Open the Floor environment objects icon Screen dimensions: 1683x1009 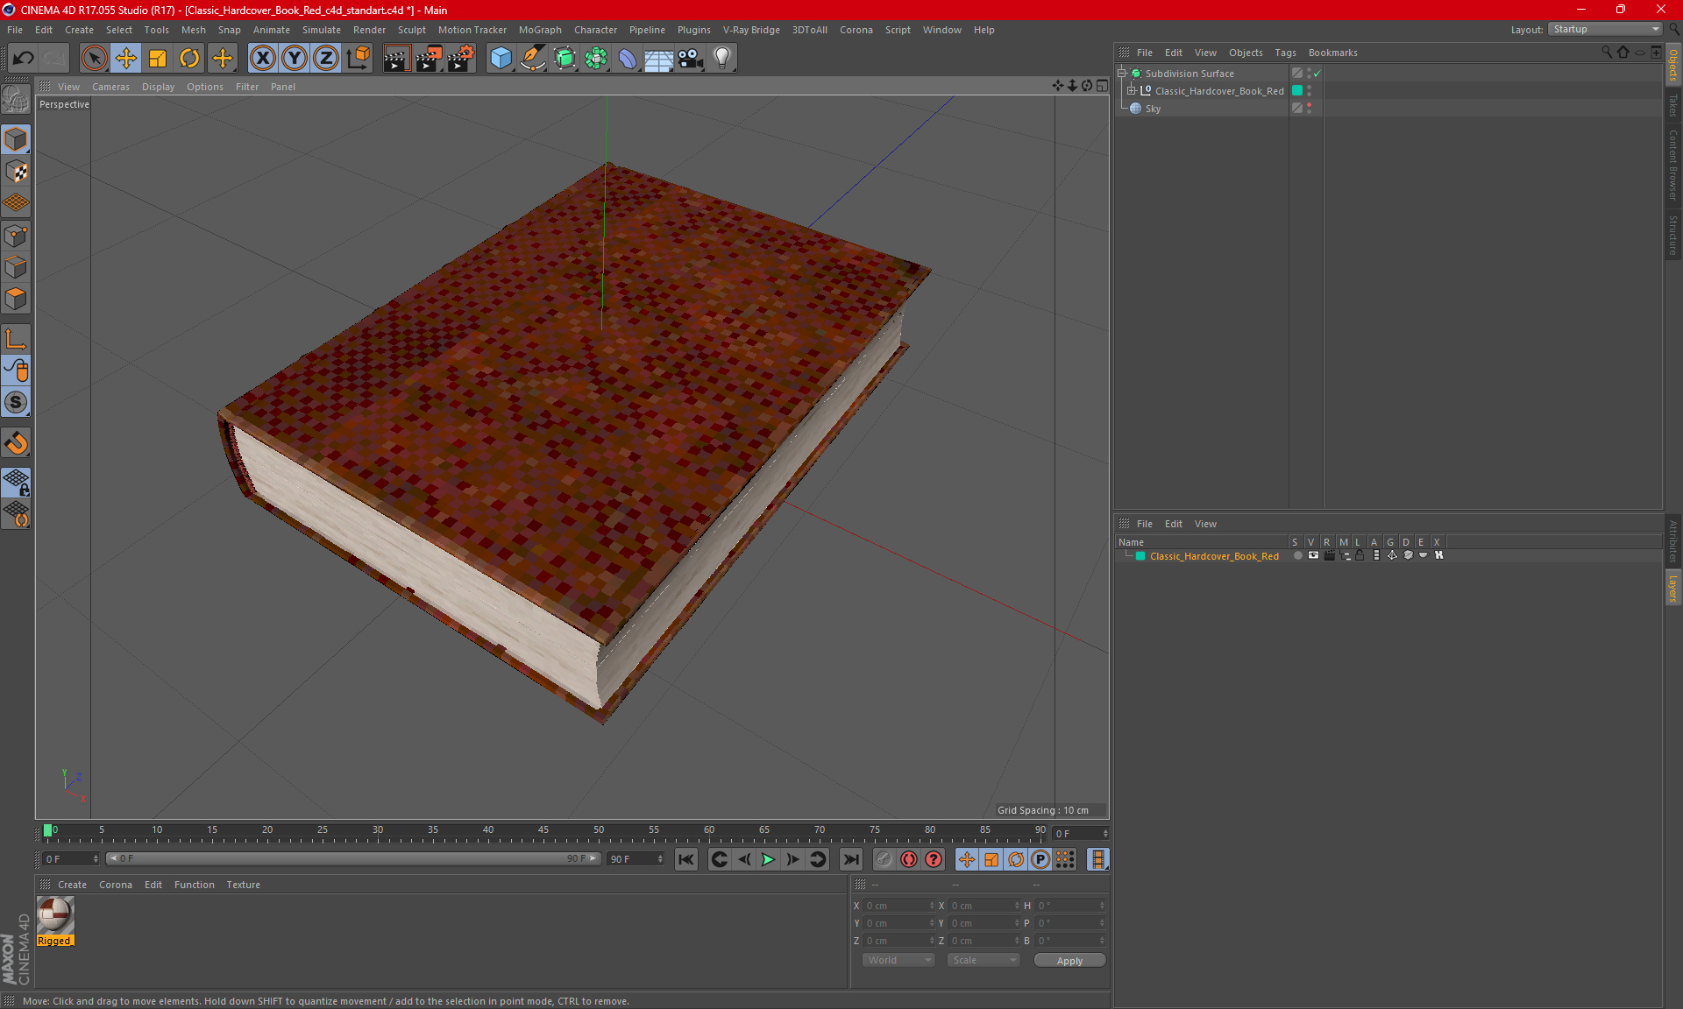click(x=659, y=58)
